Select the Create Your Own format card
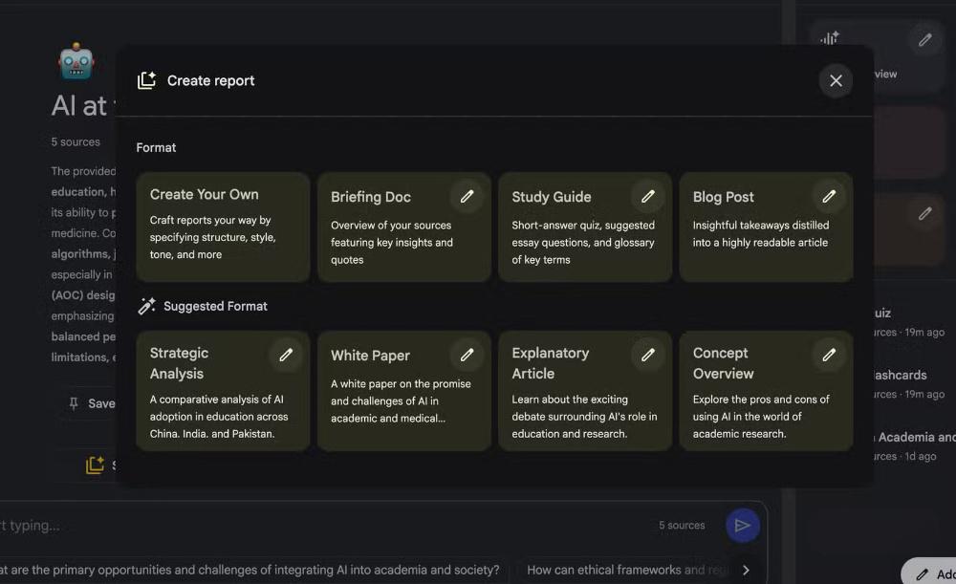 pos(222,227)
